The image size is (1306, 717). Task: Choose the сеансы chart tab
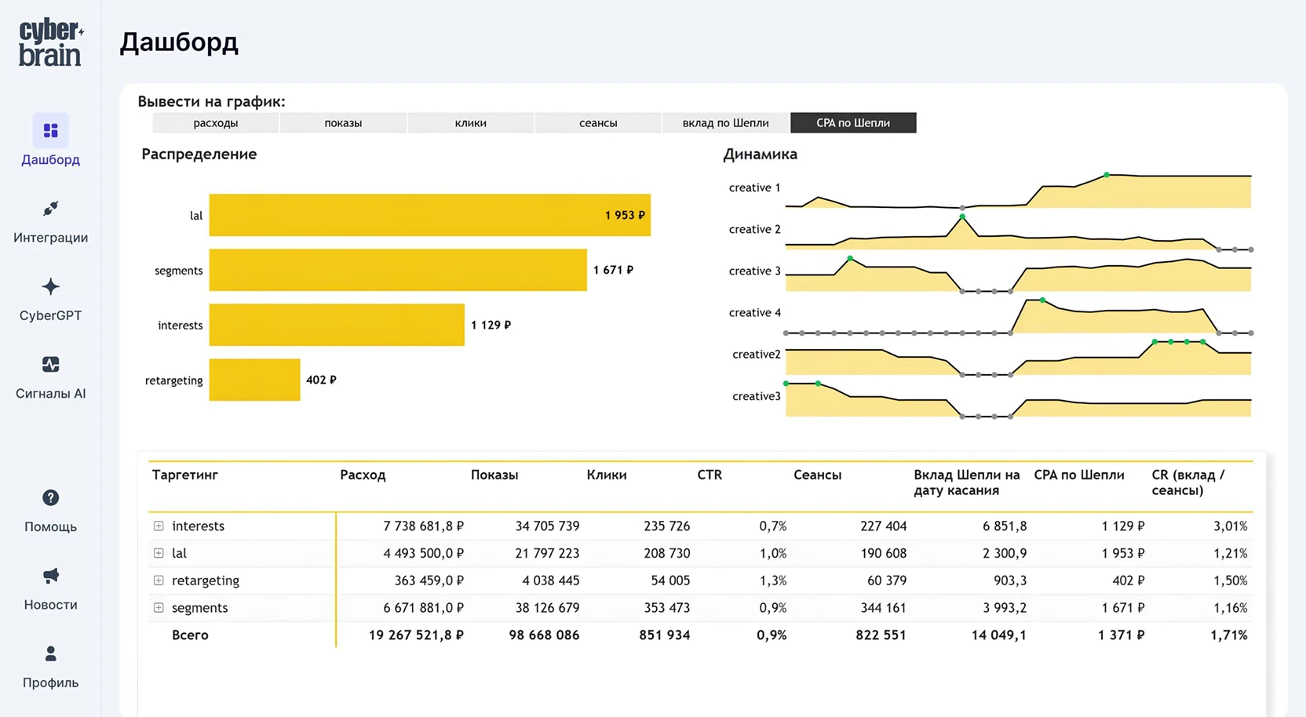[x=598, y=123]
